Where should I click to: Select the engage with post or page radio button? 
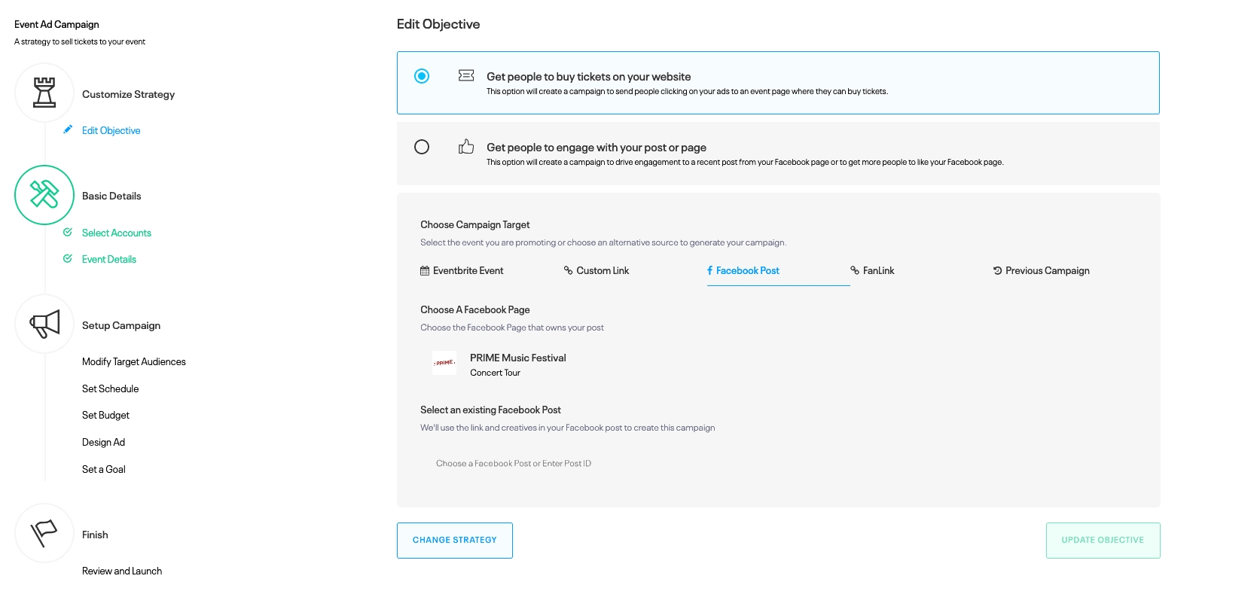click(422, 147)
